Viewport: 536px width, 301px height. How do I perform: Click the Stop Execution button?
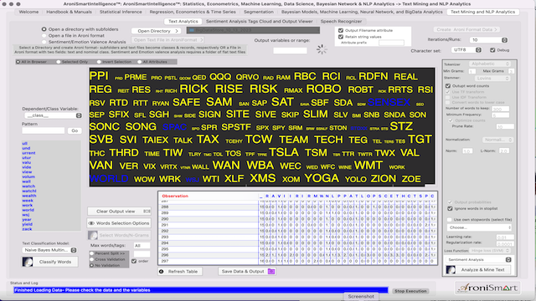click(x=410, y=291)
